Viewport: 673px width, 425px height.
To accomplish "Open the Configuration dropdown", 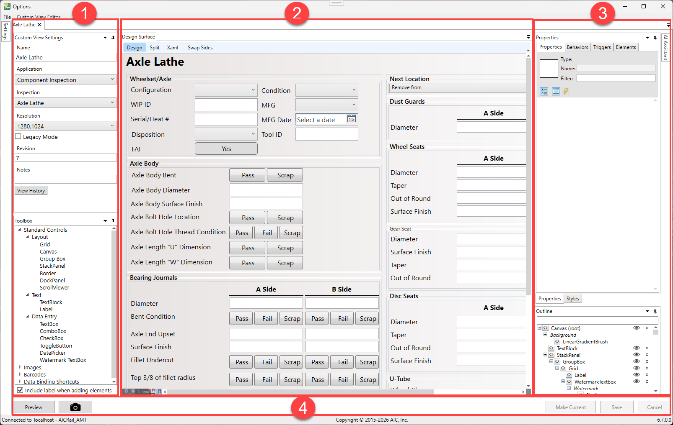I will coord(226,90).
